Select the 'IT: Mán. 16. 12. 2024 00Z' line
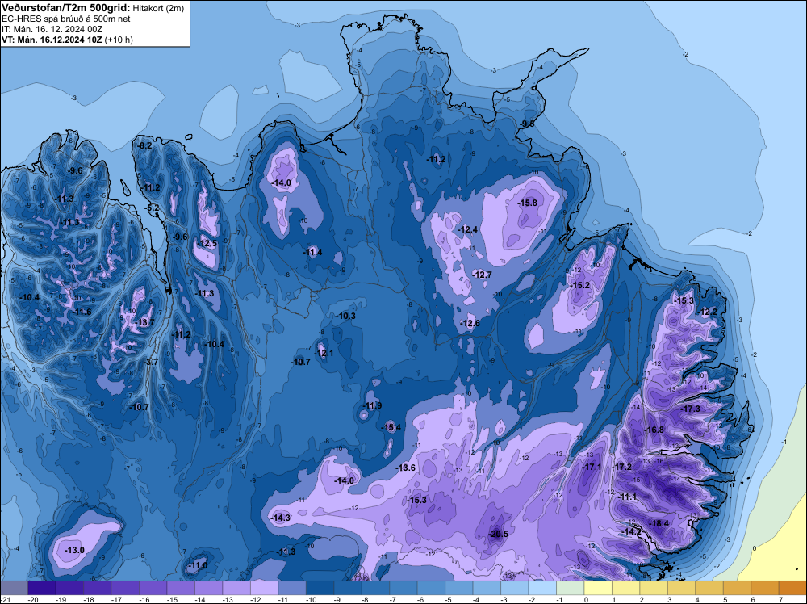Image resolution: width=807 pixels, height=604 pixels. coord(52,29)
